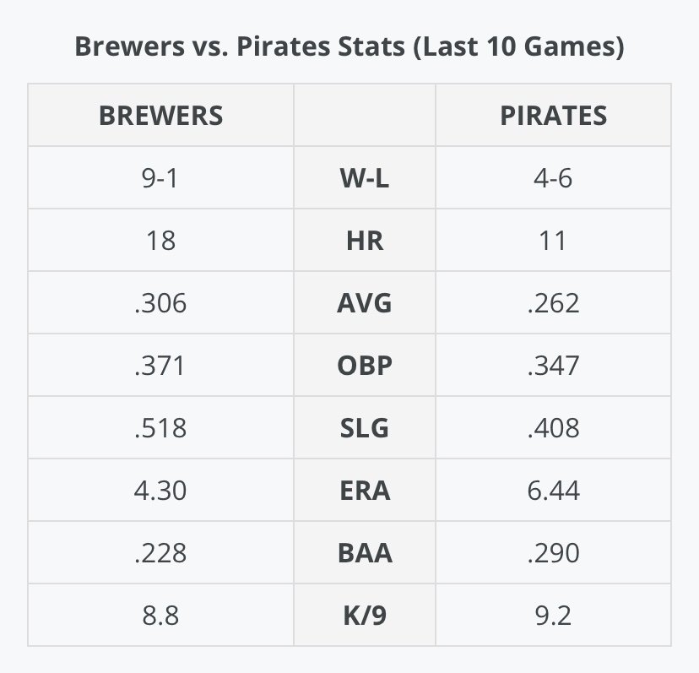Click the HR row label

(364, 241)
